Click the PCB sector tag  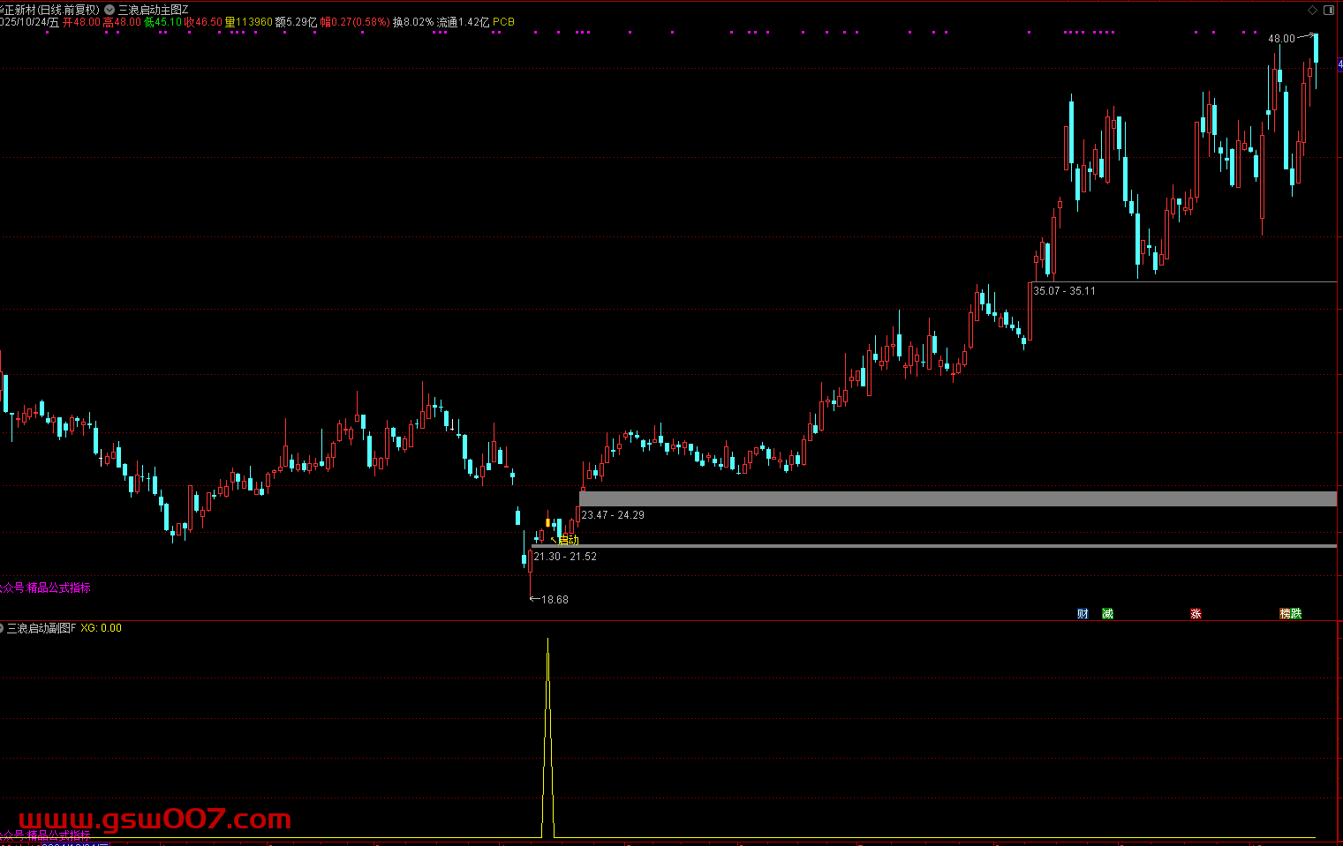(x=503, y=22)
